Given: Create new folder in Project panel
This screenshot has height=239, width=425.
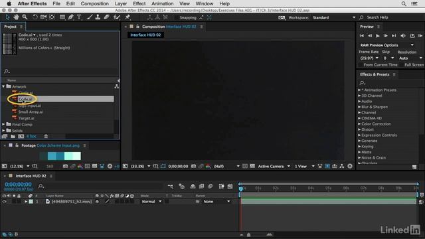Looking at the screenshot, I should point(13,136).
